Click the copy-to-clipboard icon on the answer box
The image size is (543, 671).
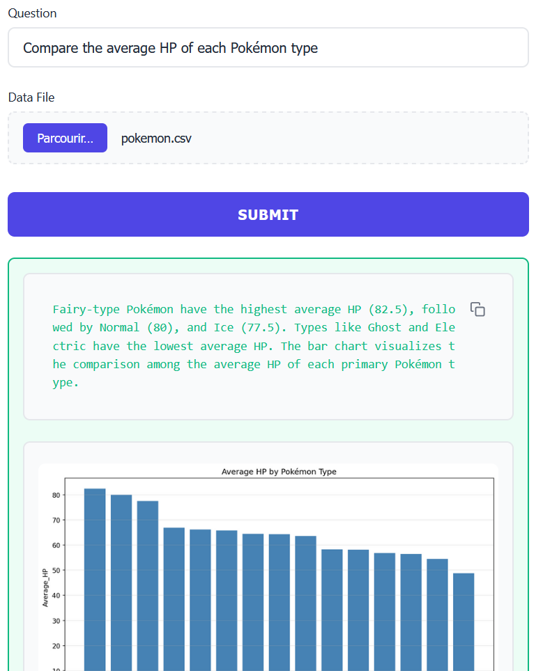pos(477,309)
